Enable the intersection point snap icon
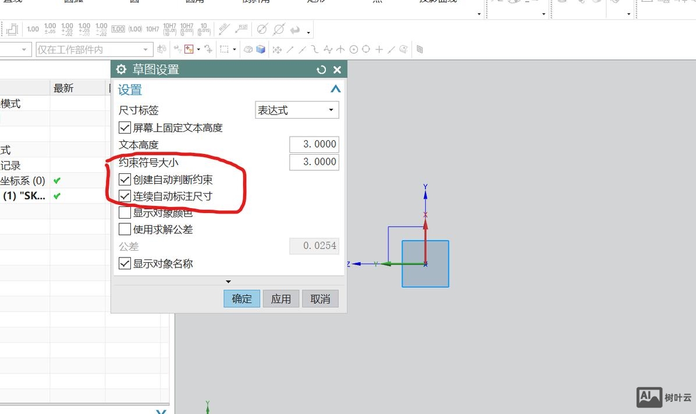The width and height of the screenshot is (696, 414). click(328, 49)
